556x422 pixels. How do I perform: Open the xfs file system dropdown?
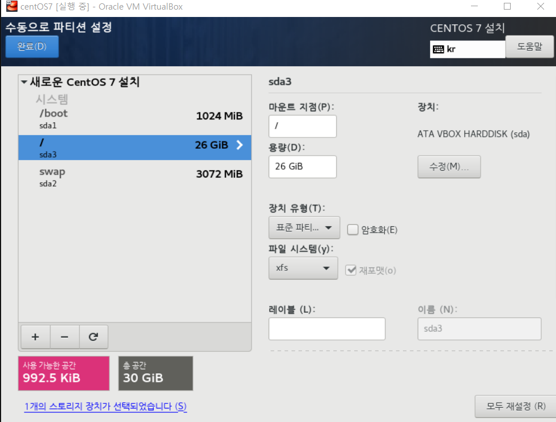(303, 268)
